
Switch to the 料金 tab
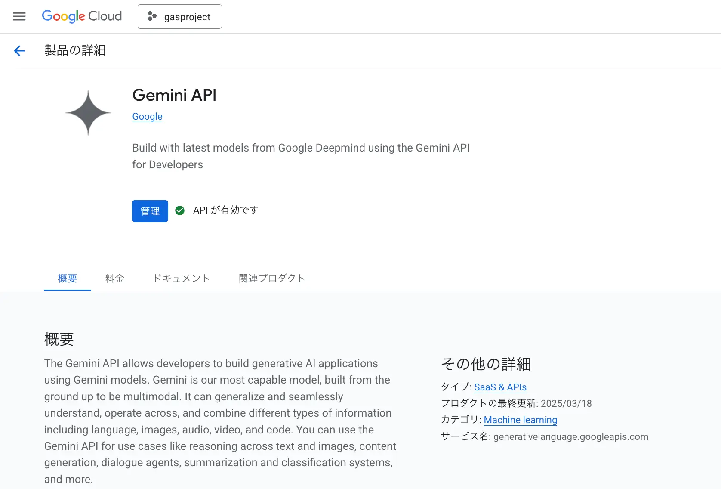point(115,279)
